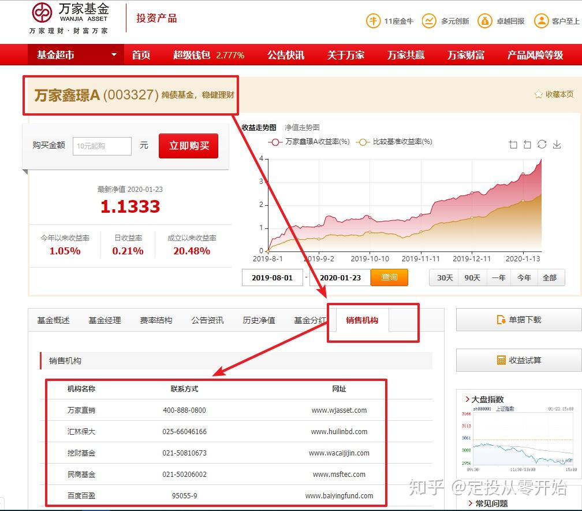Switch to the 基金概述 tab
Screen dimensions: 582x511
[54, 320]
